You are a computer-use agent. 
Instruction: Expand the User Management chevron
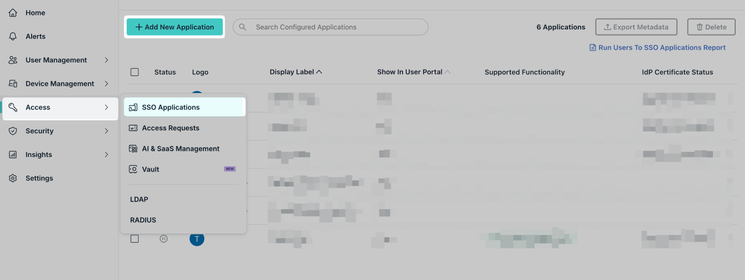coord(106,60)
